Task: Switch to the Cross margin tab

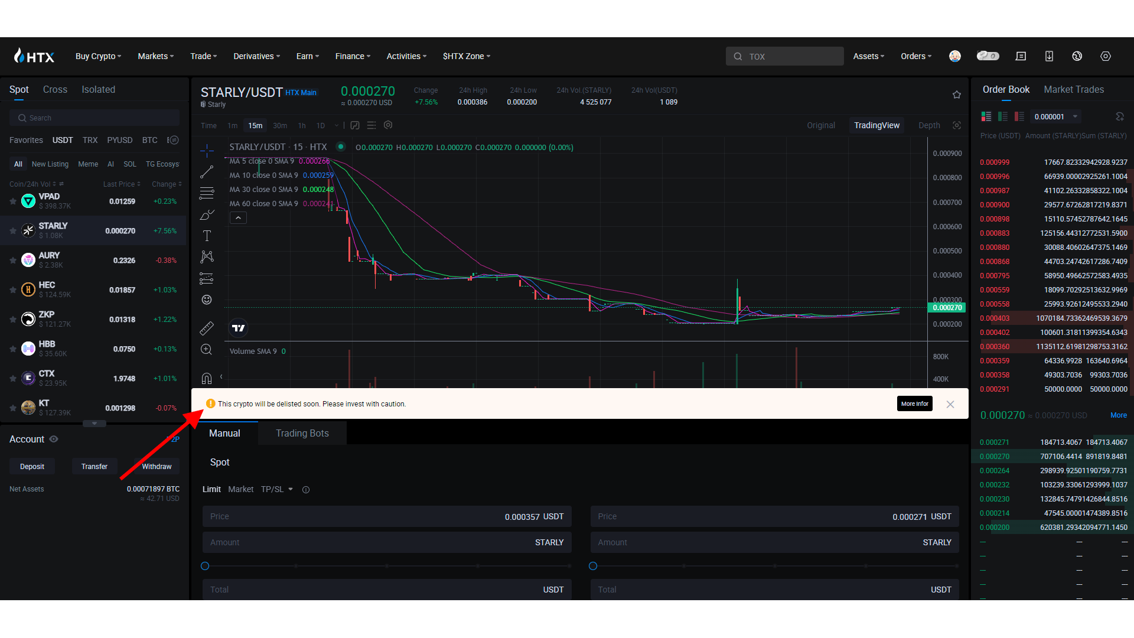Action: 55,89
